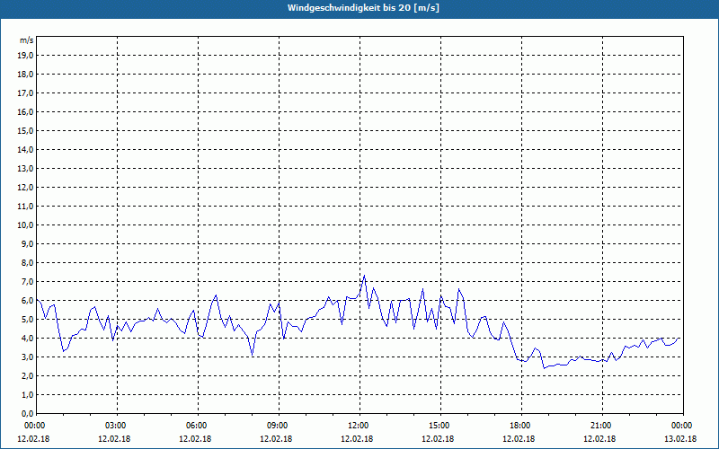Pick the '12.02.18' date belonging to 15:00

[438, 439]
